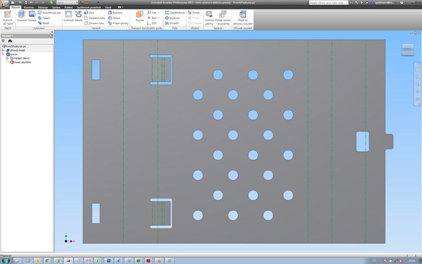Viewport: 422px width, 264px height.
Task: Click the Zrcadlit mirror tool
Action: 172,23
